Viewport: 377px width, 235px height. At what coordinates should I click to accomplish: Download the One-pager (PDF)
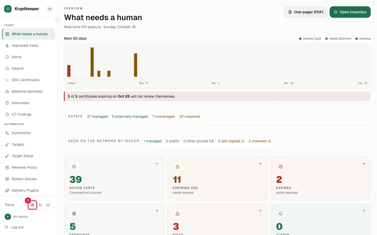(x=306, y=12)
